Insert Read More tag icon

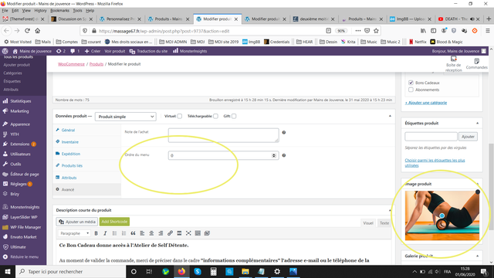179,233
